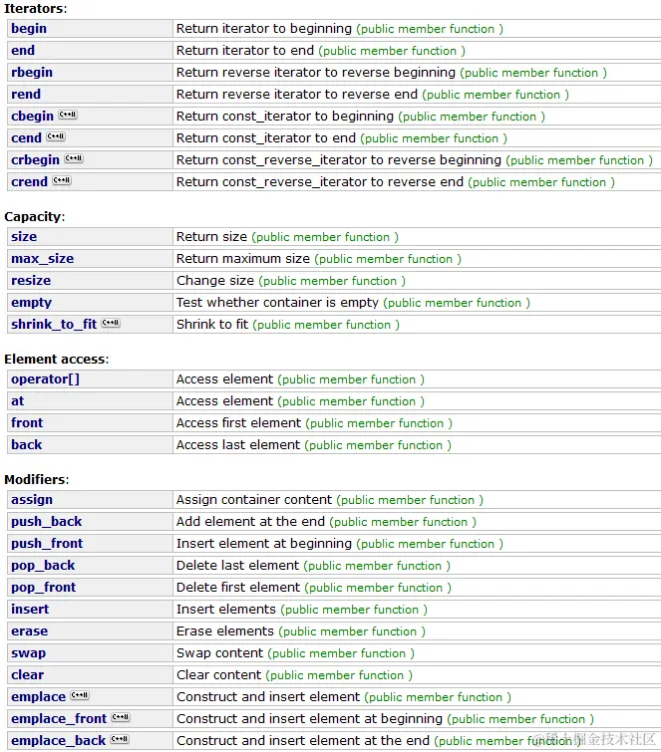The width and height of the screenshot is (661, 752).
Task: Click 'Insert element at beginning' description
Action: (264, 544)
